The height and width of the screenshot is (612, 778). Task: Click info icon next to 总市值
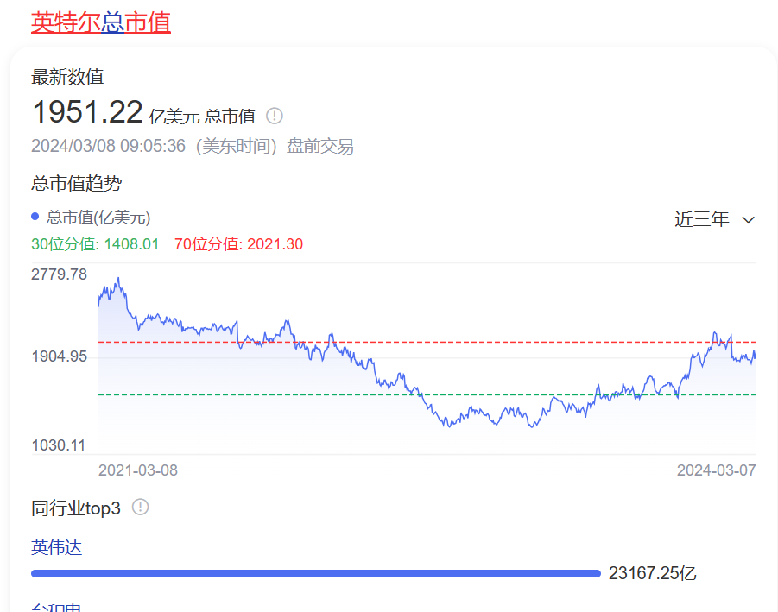[x=275, y=116]
